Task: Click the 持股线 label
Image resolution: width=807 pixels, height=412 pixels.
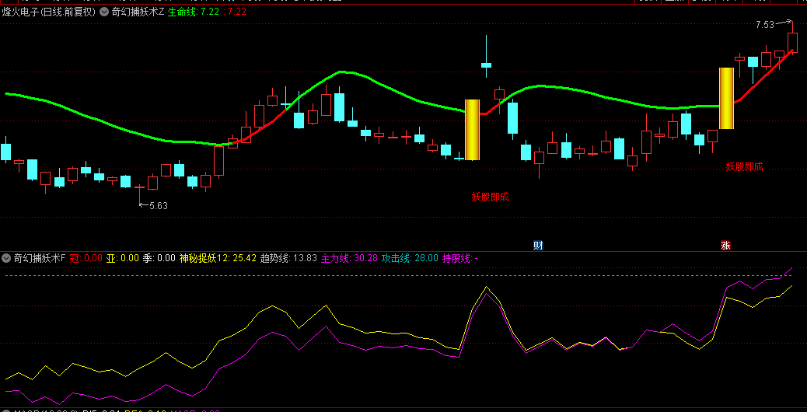Action: pyautogui.click(x=456, y=257)
